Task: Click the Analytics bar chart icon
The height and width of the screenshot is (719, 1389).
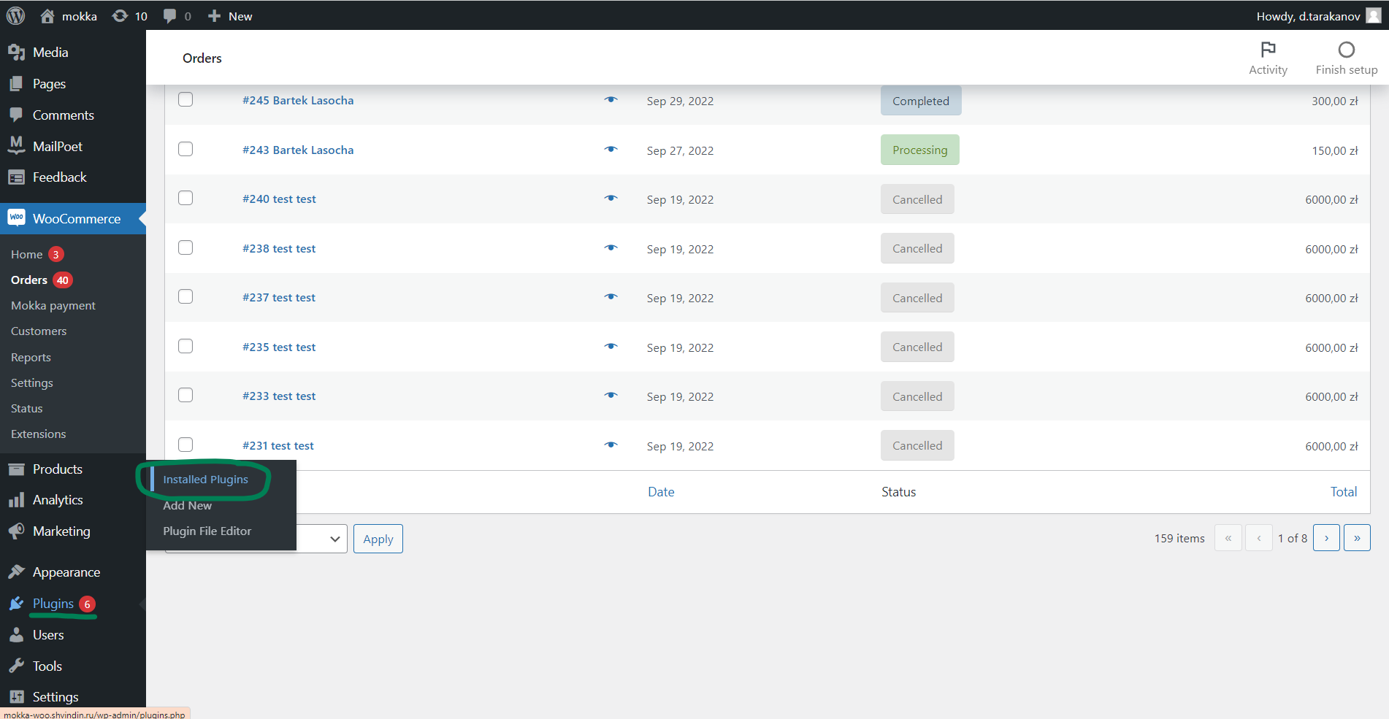Action: tap(16, 500)
